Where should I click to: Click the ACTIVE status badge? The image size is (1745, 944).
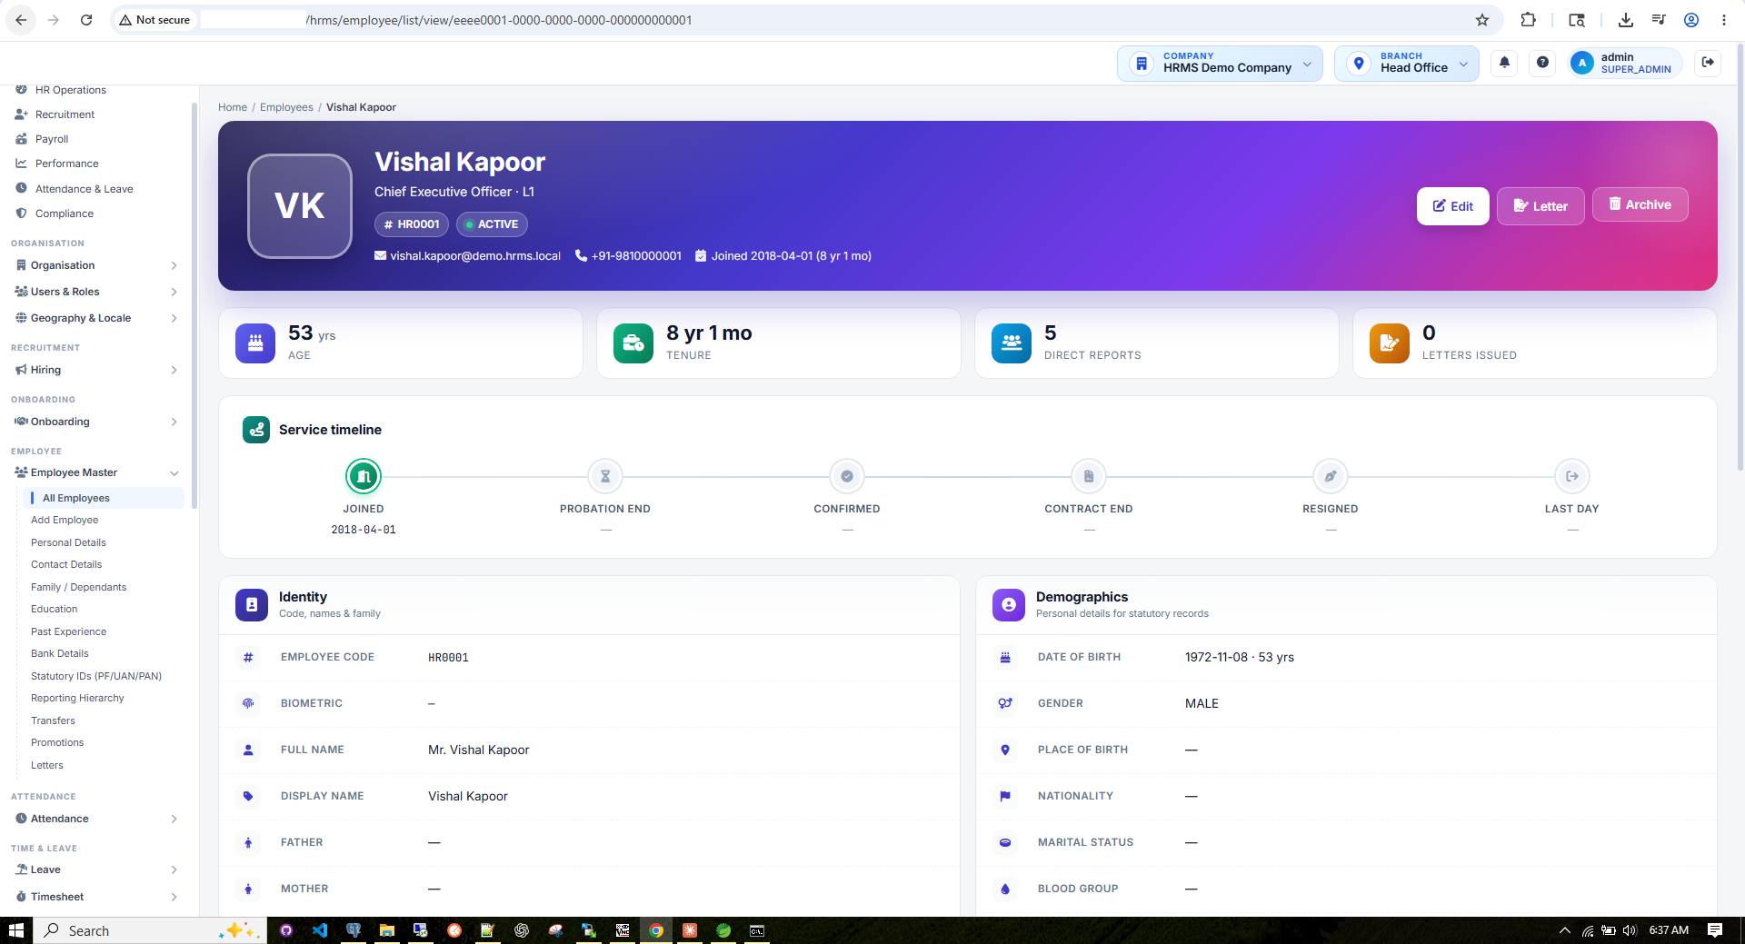tap(492, 224)
